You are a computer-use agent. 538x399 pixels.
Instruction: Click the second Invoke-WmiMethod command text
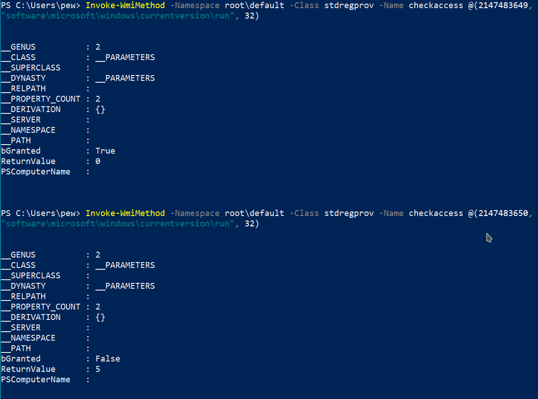point(125,213)
